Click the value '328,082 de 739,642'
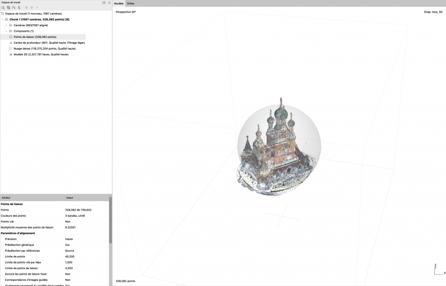 tap(78, 210)
